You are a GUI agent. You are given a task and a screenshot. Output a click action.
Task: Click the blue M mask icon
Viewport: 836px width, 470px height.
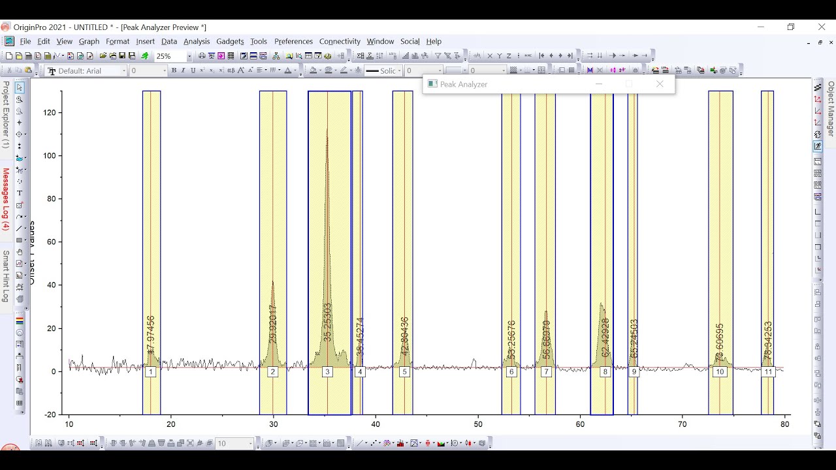(590, 70)
